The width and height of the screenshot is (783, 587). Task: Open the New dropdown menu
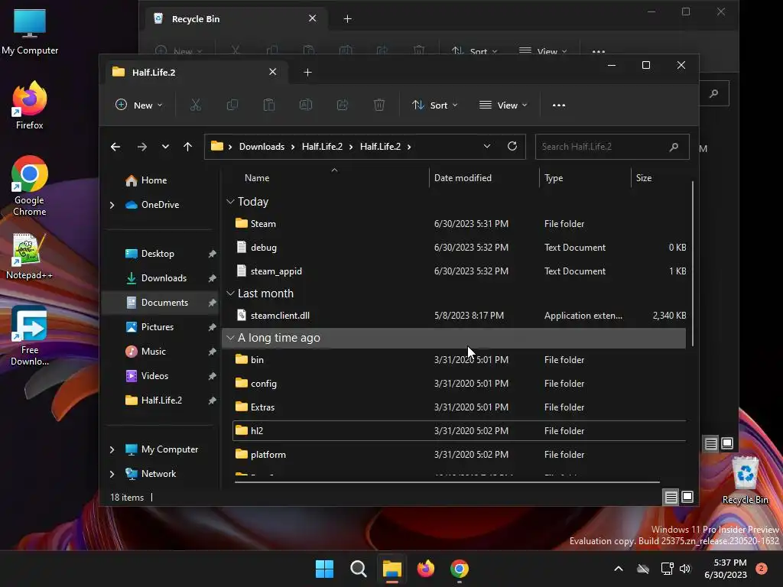tap(139, 105)
